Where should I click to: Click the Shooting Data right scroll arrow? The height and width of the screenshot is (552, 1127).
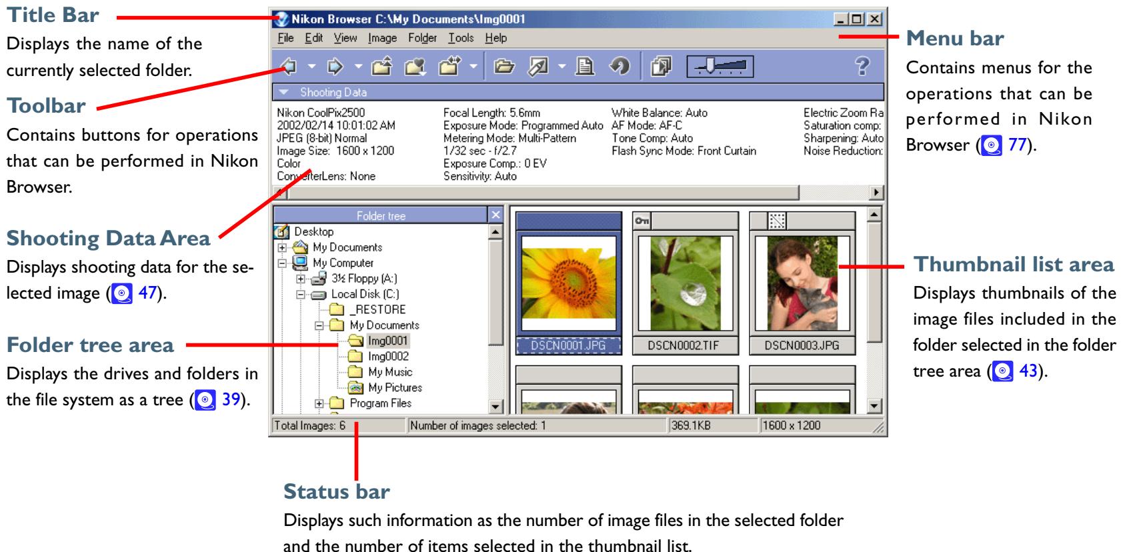(x=876, y=193)
